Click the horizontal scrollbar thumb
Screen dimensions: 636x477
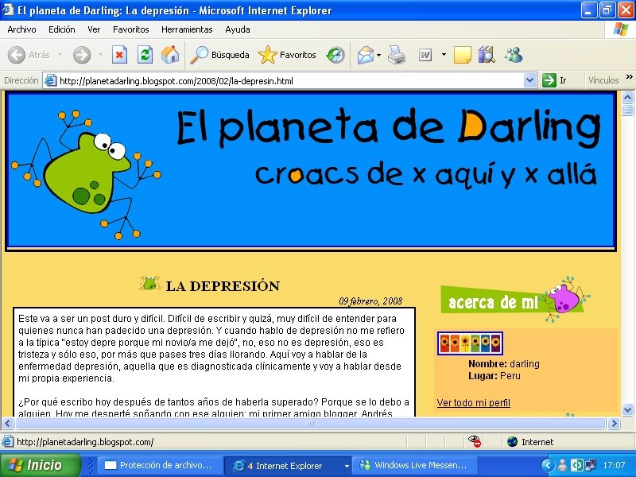(311, 424)
